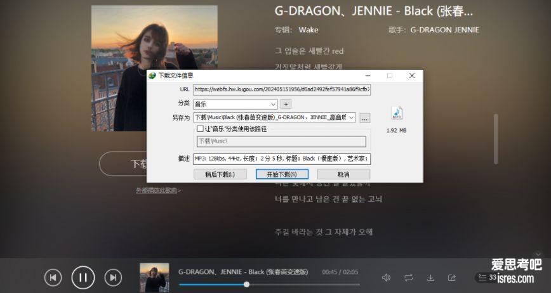This screenshot has width=551, height=293.
Task: Skip to previous track in player
Action: pos(53,278)
